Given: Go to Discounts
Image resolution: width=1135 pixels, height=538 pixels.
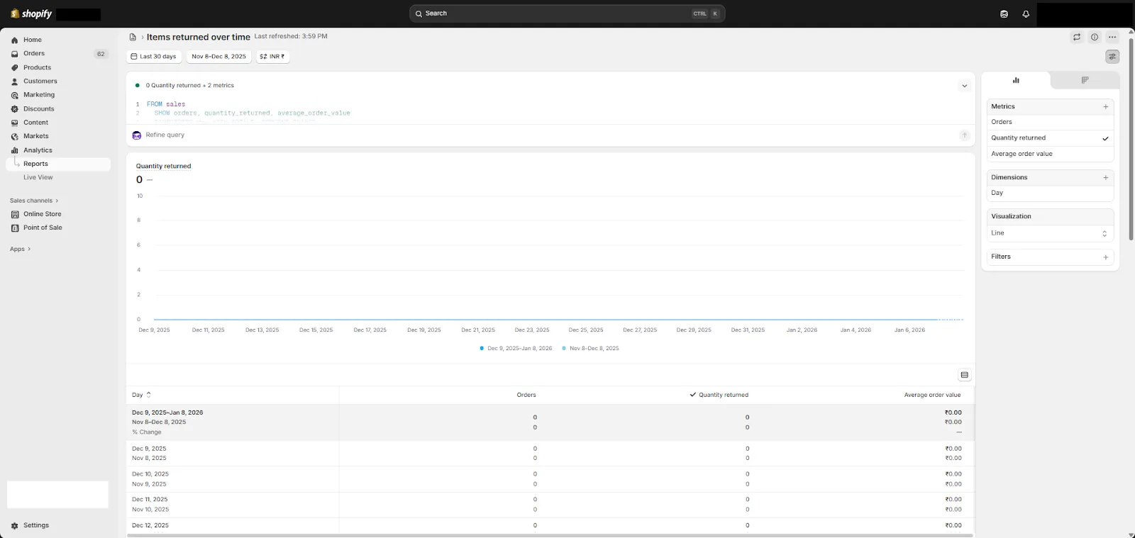Looking at the screenshot, I should (x=38, y=109).
